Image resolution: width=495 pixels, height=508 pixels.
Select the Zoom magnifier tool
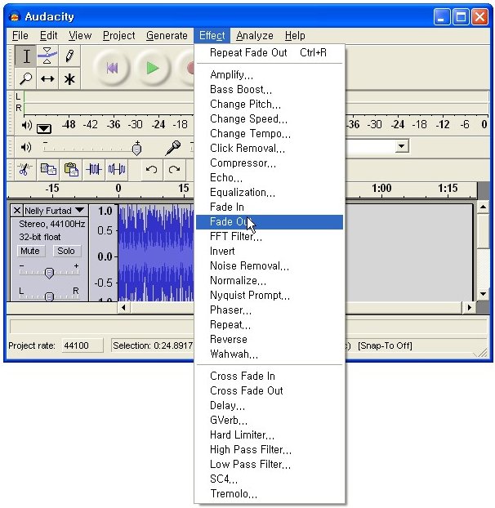(x=26, y=78)
